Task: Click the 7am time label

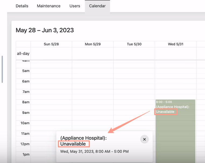Action: 26,92
